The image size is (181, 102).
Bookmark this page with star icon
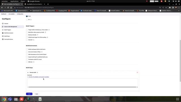tap(166, 8)
